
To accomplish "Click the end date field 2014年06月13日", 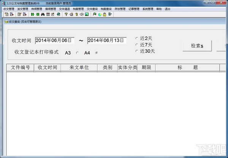I will click(107, 40).
